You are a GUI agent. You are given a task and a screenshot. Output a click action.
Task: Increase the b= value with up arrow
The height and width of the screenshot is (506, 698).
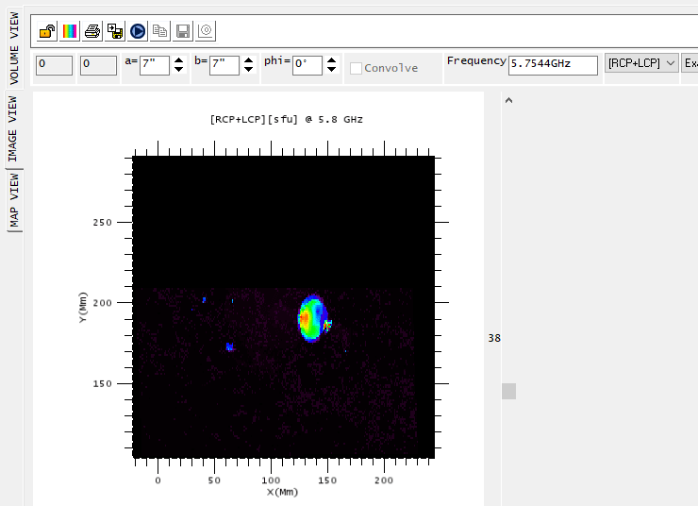[x=249, y=60]
